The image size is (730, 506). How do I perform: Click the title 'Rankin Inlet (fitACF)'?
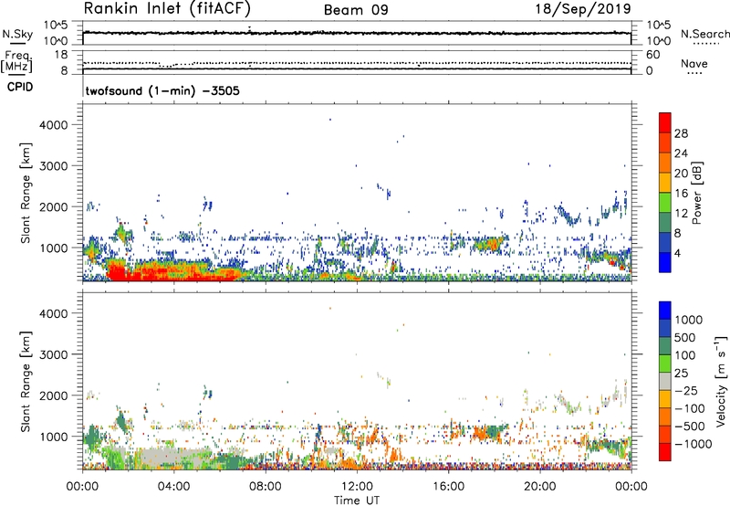pyautogui.click(x=167, y=8)
